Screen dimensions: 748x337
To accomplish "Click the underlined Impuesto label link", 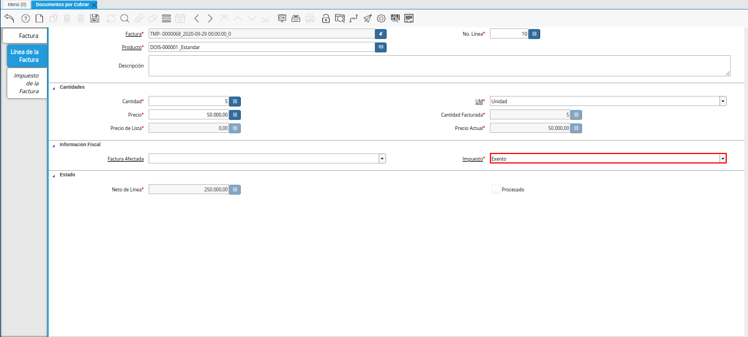I will [x=473, y=159].
